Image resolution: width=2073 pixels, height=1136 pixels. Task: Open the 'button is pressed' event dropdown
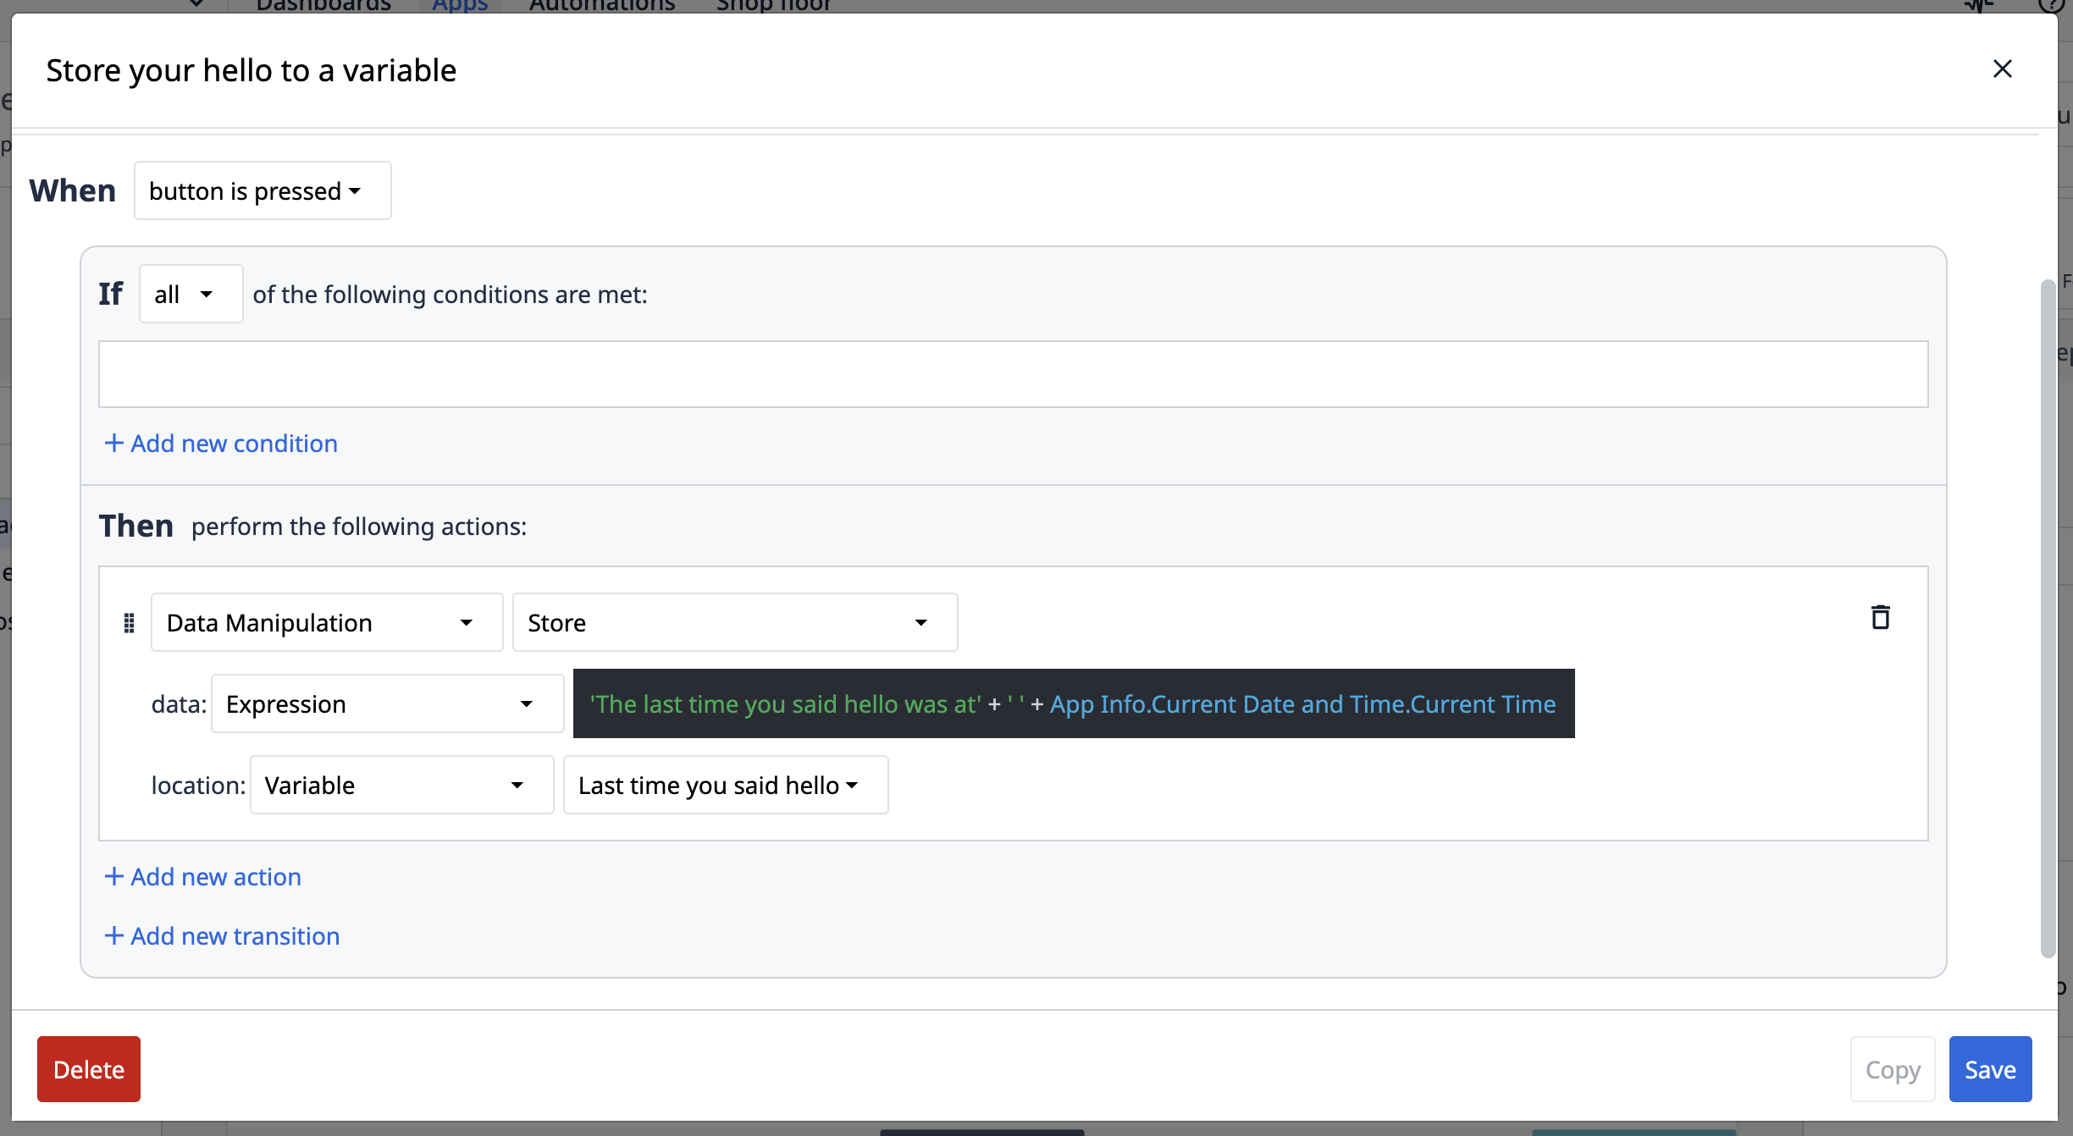click(x=262, y=190)
